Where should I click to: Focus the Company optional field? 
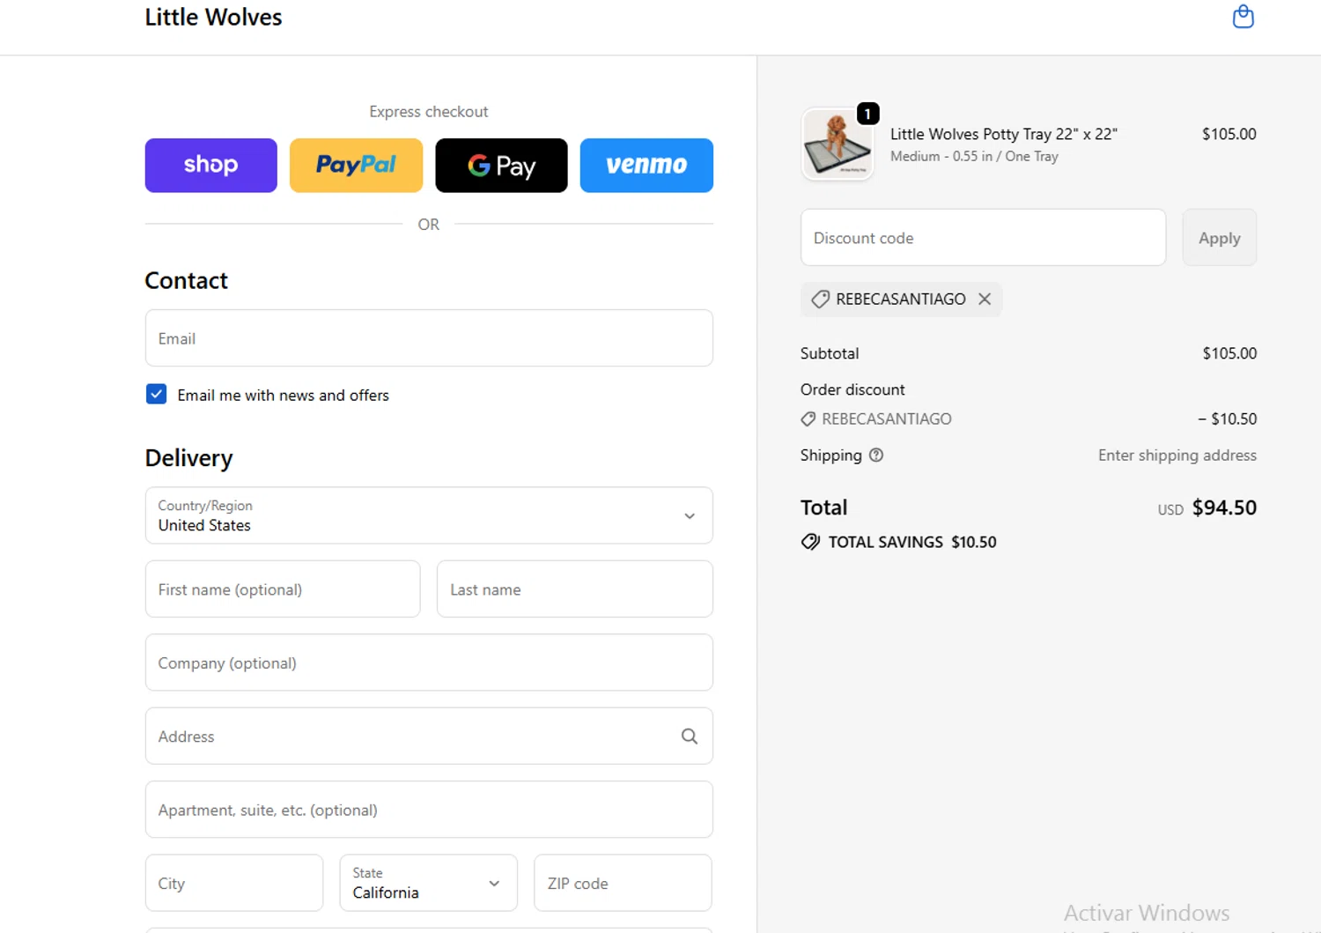pos(429,663)
